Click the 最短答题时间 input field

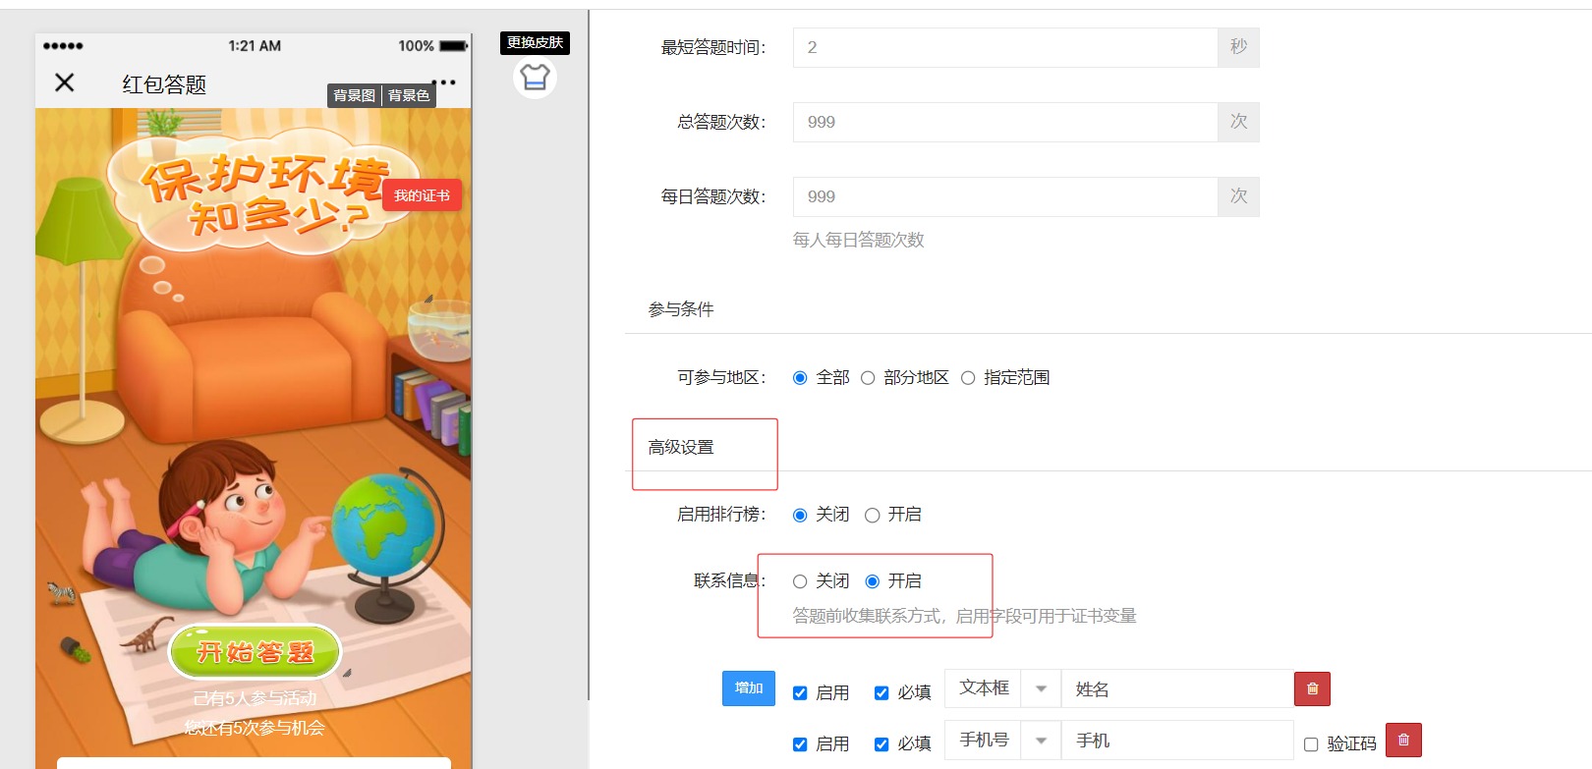pyautogui.click(x=1005, y=47)
